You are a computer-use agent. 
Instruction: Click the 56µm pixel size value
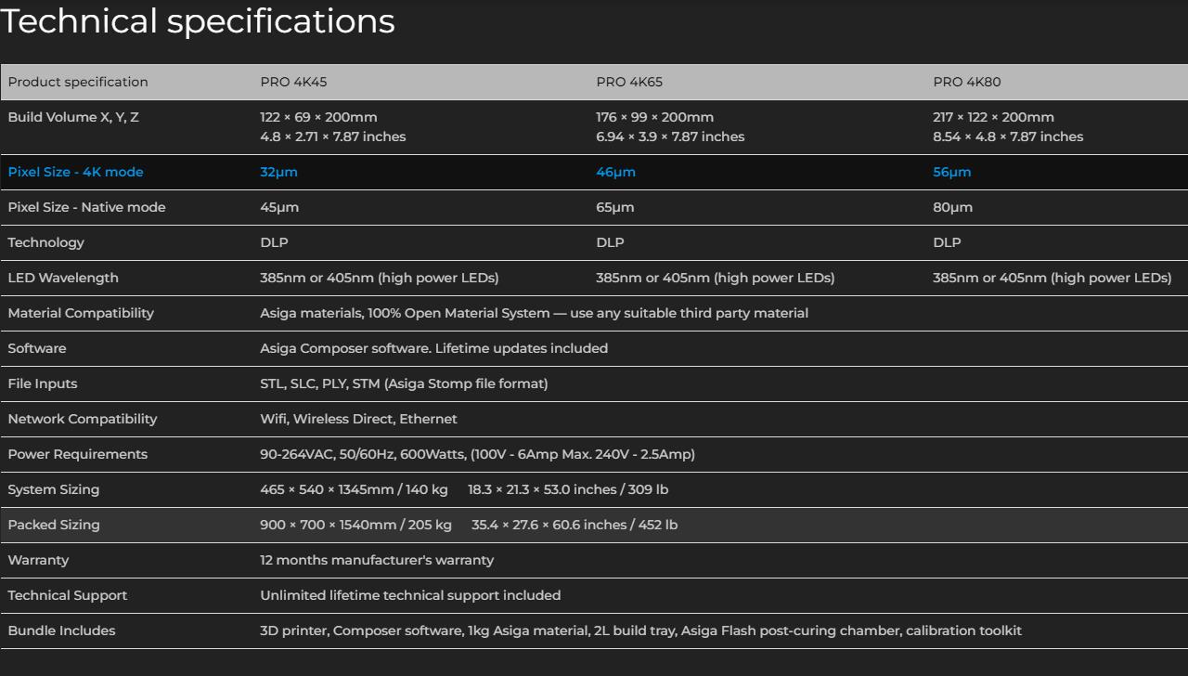point(951,172)
